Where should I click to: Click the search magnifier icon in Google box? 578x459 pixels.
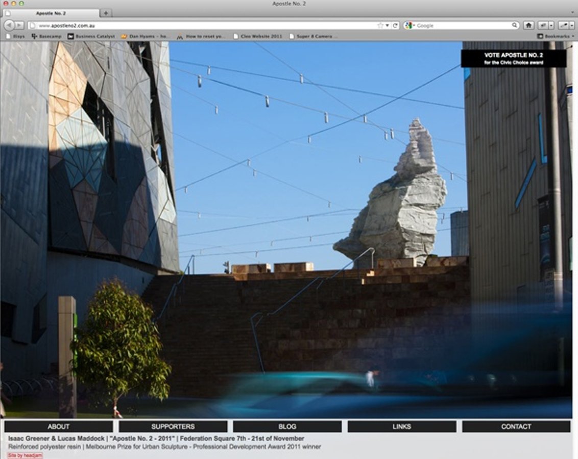(x=515, y=25)
